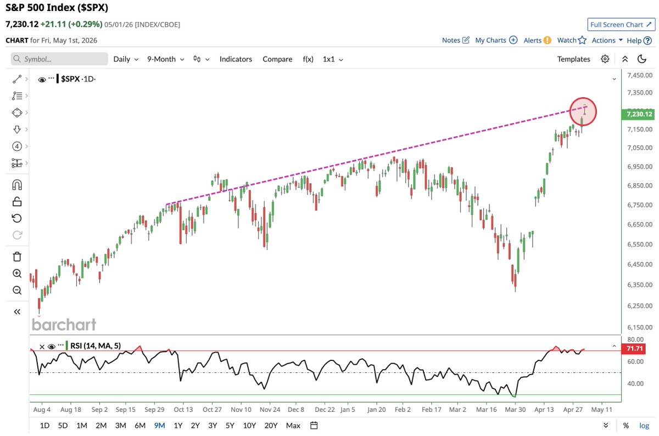
Task: Open the Notes link
Action: pos(451,40)
